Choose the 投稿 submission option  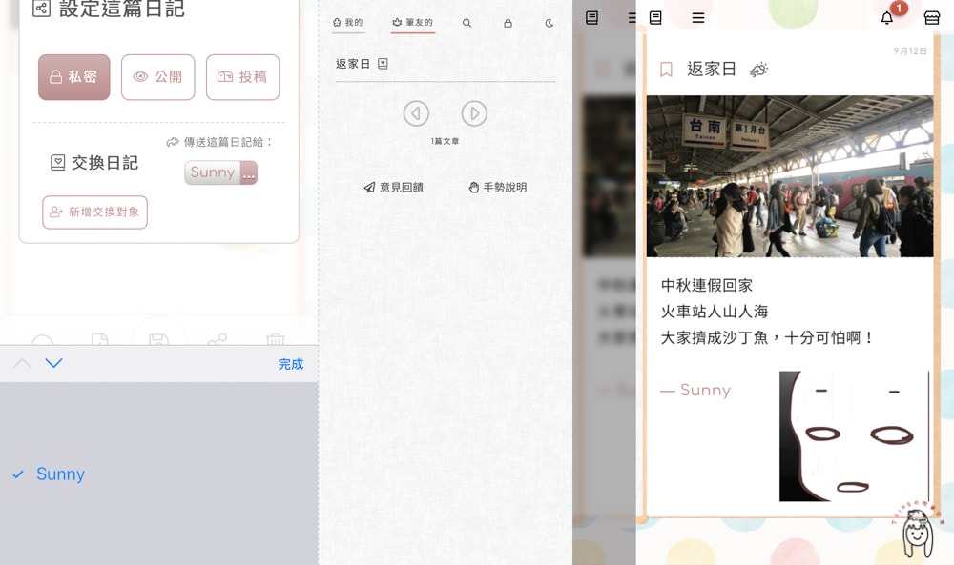point(242,77)
